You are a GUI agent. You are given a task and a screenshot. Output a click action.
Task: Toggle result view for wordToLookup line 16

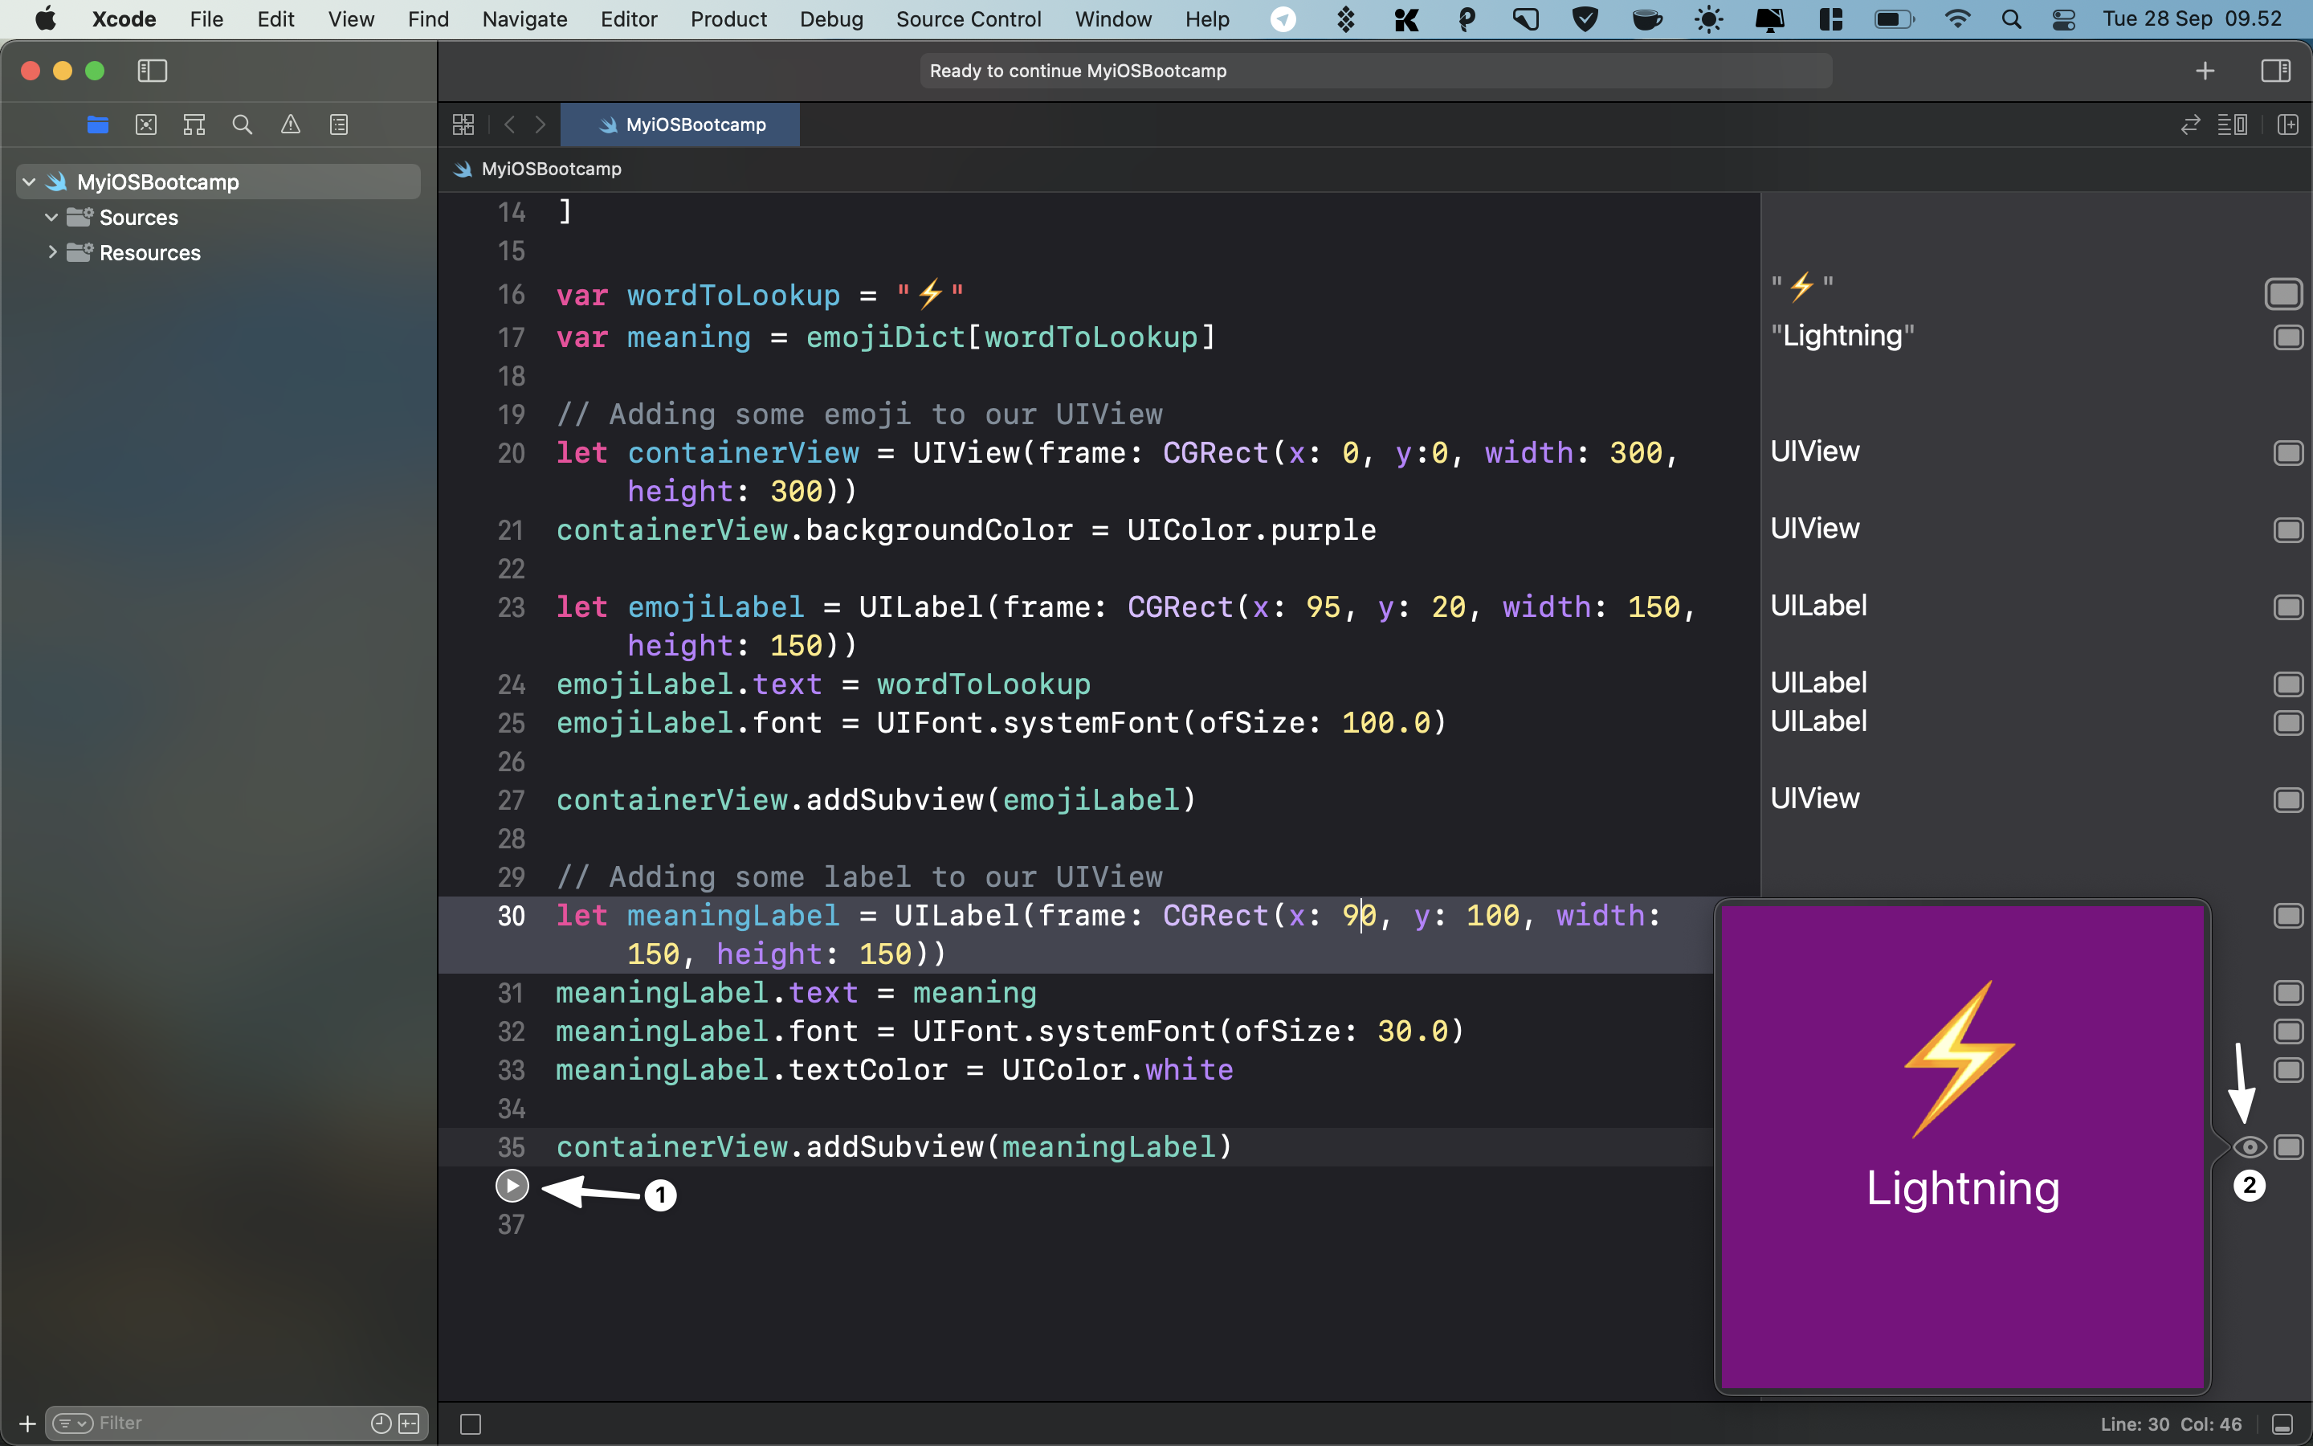click(2284, 293)
